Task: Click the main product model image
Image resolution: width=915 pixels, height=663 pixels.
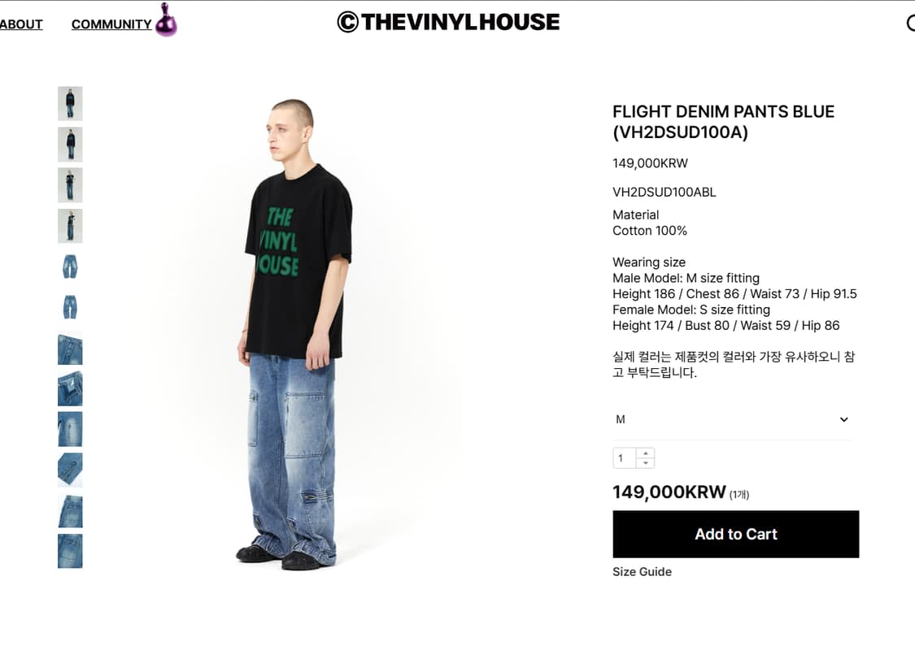Action: click(294, 334)
